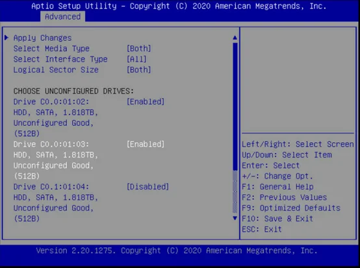Click the F10: Save & Exit hint
This screenshot has width=360, height=268.
277,219
